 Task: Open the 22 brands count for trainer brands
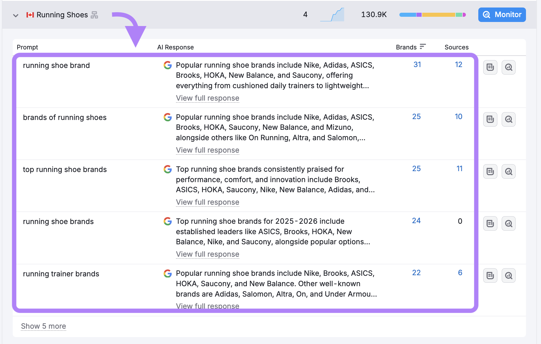pyautogui.click(x=416, y=273)
